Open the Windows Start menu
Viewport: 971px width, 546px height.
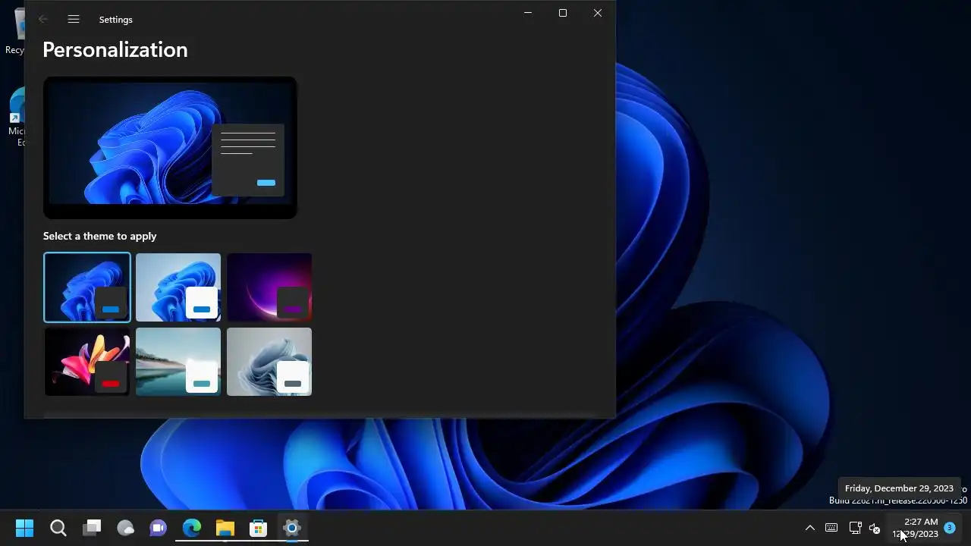(24, 528)
